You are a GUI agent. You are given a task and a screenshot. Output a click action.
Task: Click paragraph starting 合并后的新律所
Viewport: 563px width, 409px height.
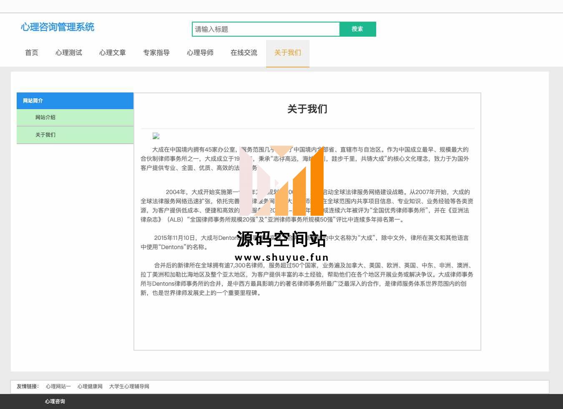pos(307,279)
